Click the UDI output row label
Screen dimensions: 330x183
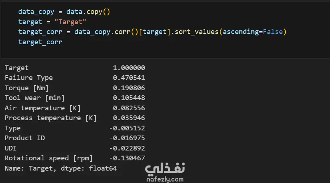11,148
